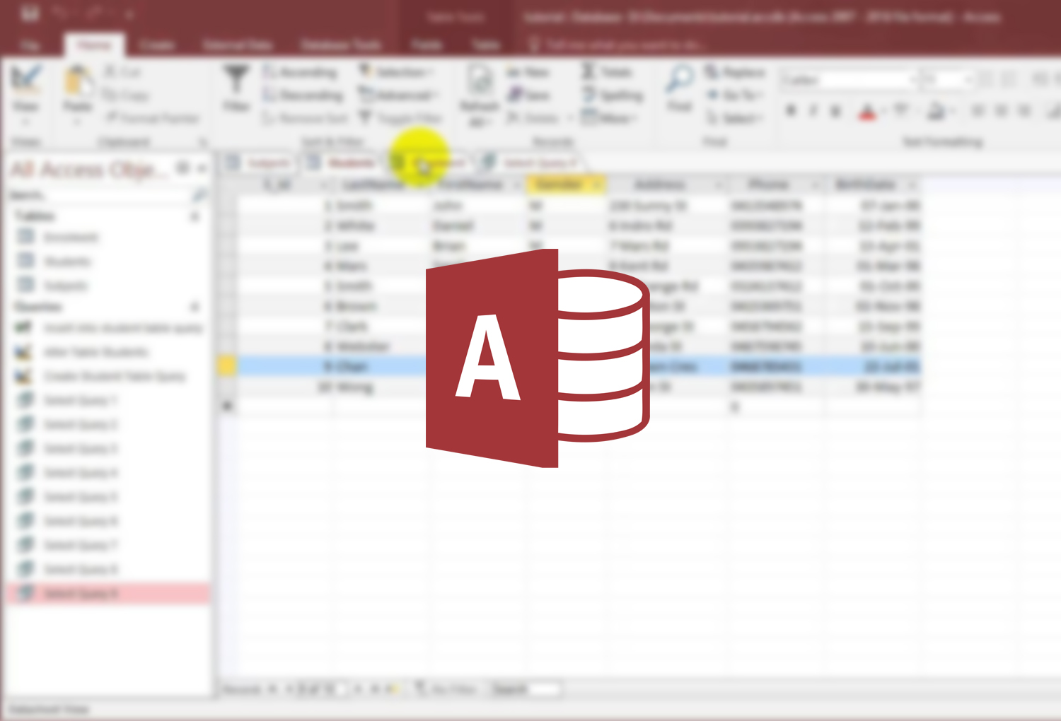Open the Select Query 9 document tab

[x=530, y=163]
